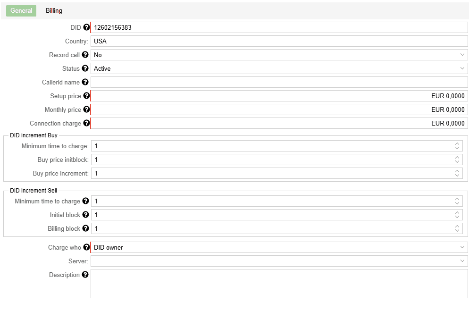Select the General tab

coord(21,11)
